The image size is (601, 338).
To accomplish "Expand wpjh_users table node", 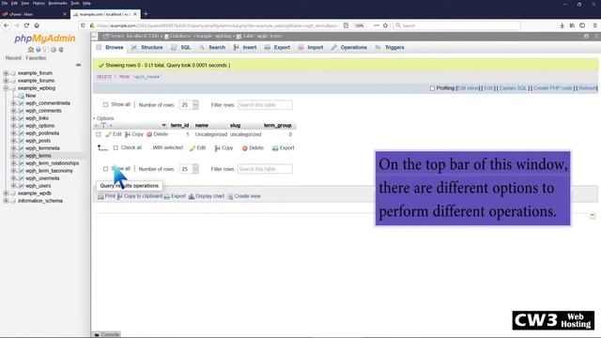I will click(13, 186).
